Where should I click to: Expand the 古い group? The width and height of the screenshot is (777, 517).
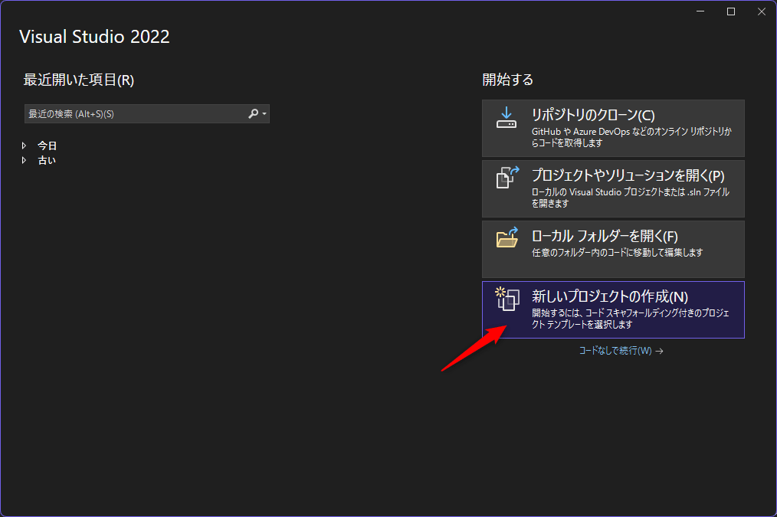pyautogui.click(x=24, y=160)
